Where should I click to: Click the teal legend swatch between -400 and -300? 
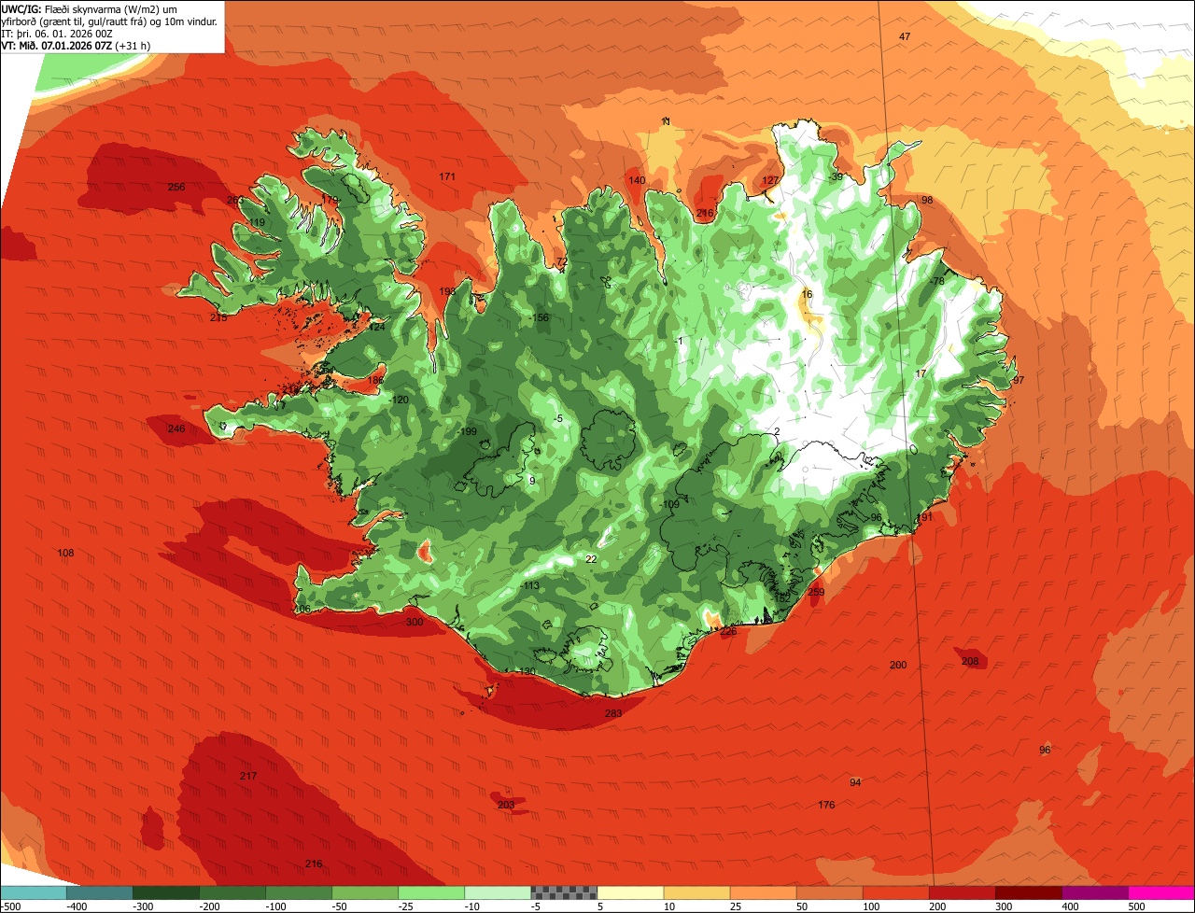click(100, 892)
